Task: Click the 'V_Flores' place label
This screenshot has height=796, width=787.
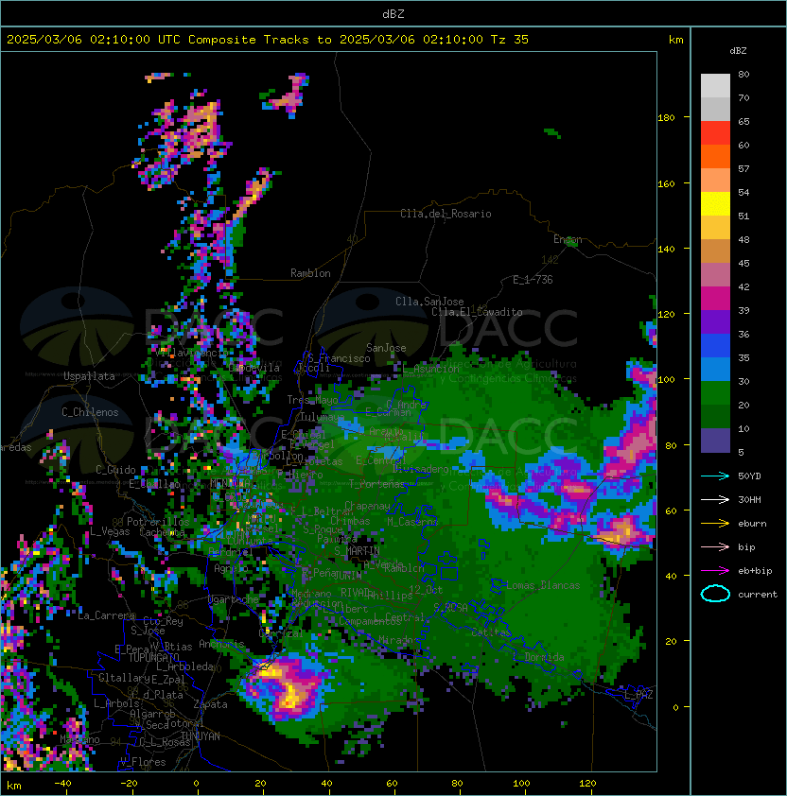Action: [143, 762]
